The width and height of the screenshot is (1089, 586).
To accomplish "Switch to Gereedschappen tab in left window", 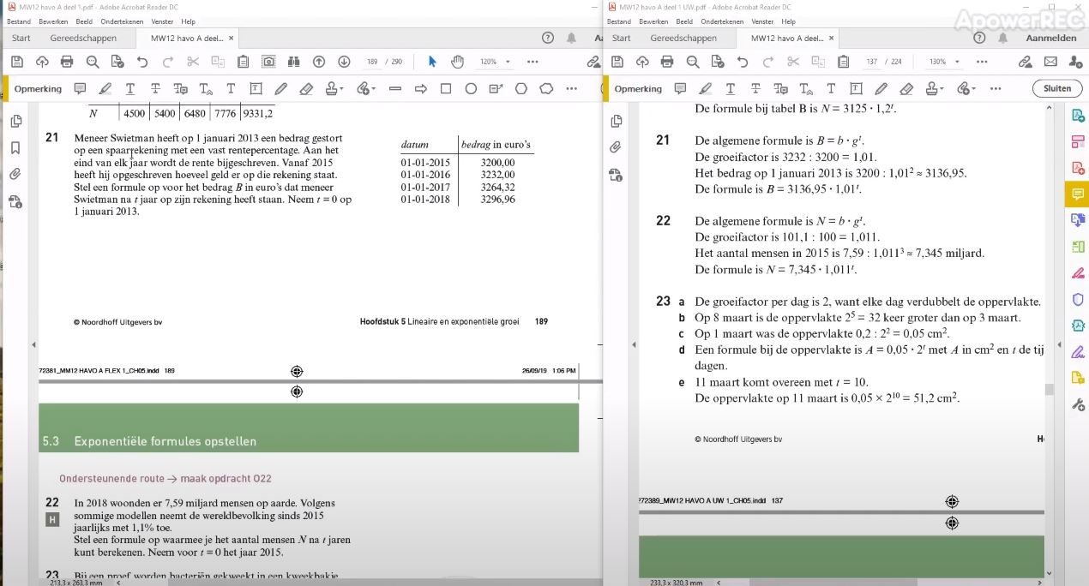I will 83,38.
